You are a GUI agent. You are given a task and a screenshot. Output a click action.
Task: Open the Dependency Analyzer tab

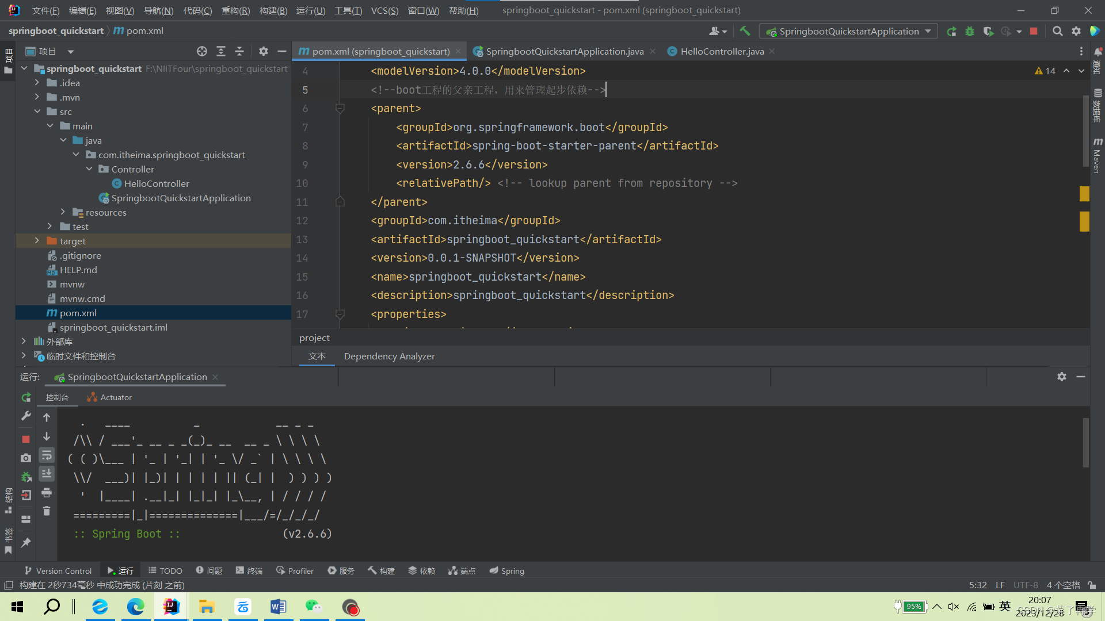pos(389,356)
